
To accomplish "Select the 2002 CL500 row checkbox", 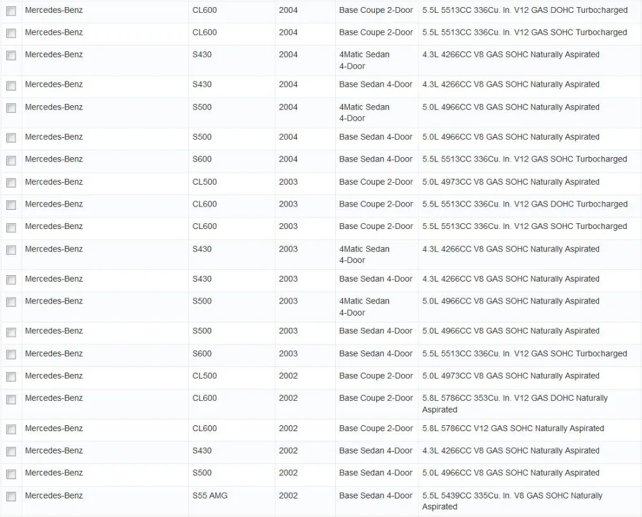I will coord(12,377).
